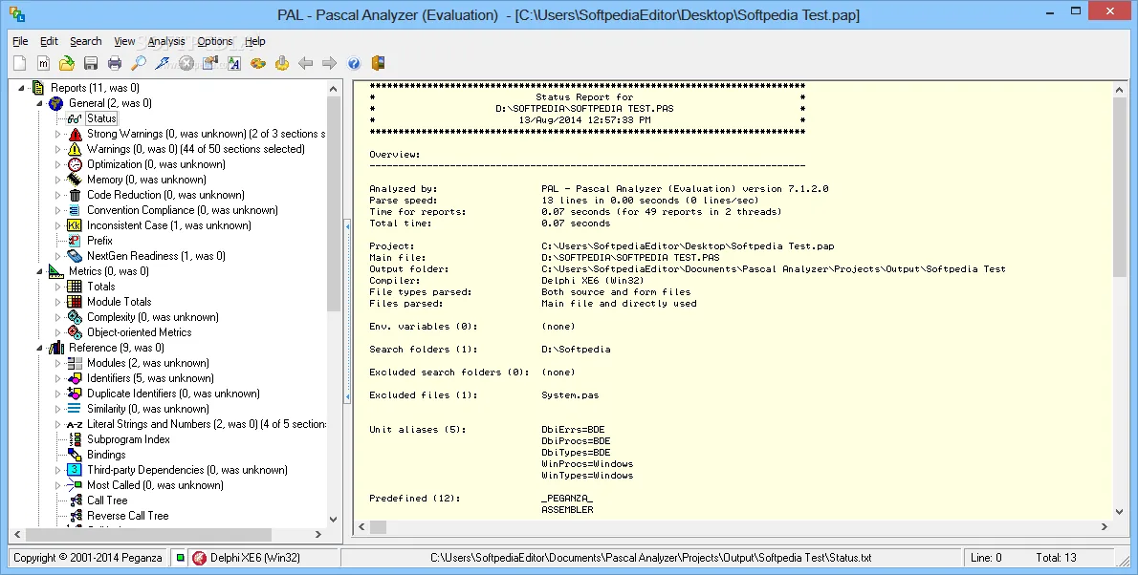Viewport: 1138px width, 575px height.
Task: Open project properties toolbar icon
Action: [x=209, y=64]
